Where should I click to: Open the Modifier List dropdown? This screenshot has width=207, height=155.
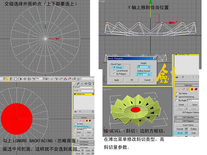[84, 91]
